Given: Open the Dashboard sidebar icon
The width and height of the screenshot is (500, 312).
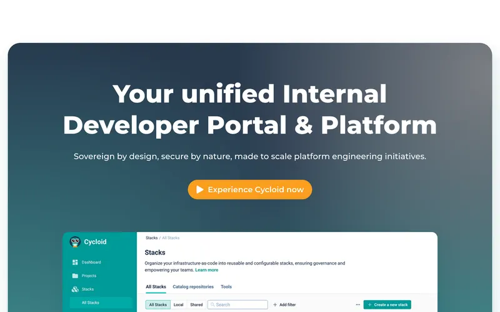Looking at the screenshot, I should (x=75, y=262).
